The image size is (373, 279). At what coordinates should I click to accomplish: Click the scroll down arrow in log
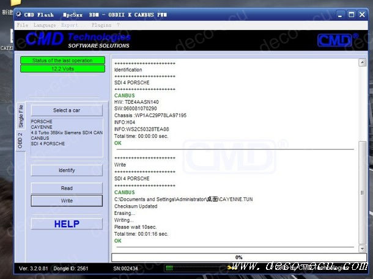362,248
